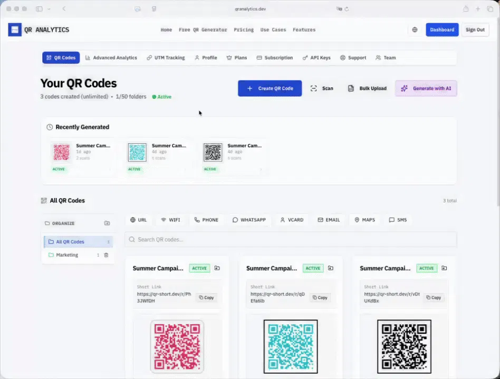Click the Bulk Upload button

point(367,88)
